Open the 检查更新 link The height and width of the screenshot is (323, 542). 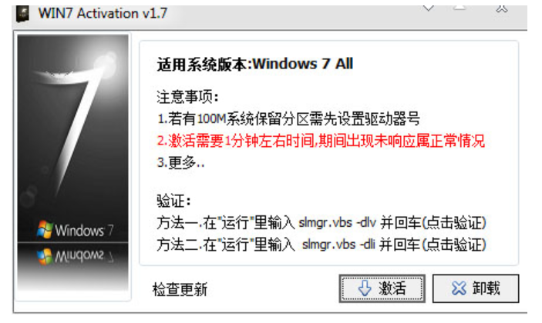180,290
